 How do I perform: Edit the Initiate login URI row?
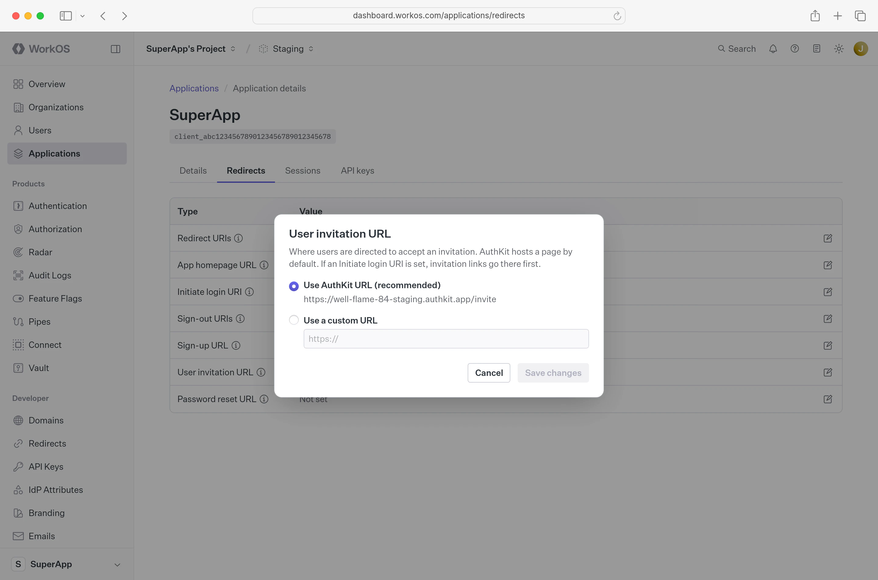(x=828, y=292)
